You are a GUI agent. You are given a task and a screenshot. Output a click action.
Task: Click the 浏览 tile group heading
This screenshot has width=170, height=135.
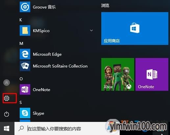click(105, 5)
